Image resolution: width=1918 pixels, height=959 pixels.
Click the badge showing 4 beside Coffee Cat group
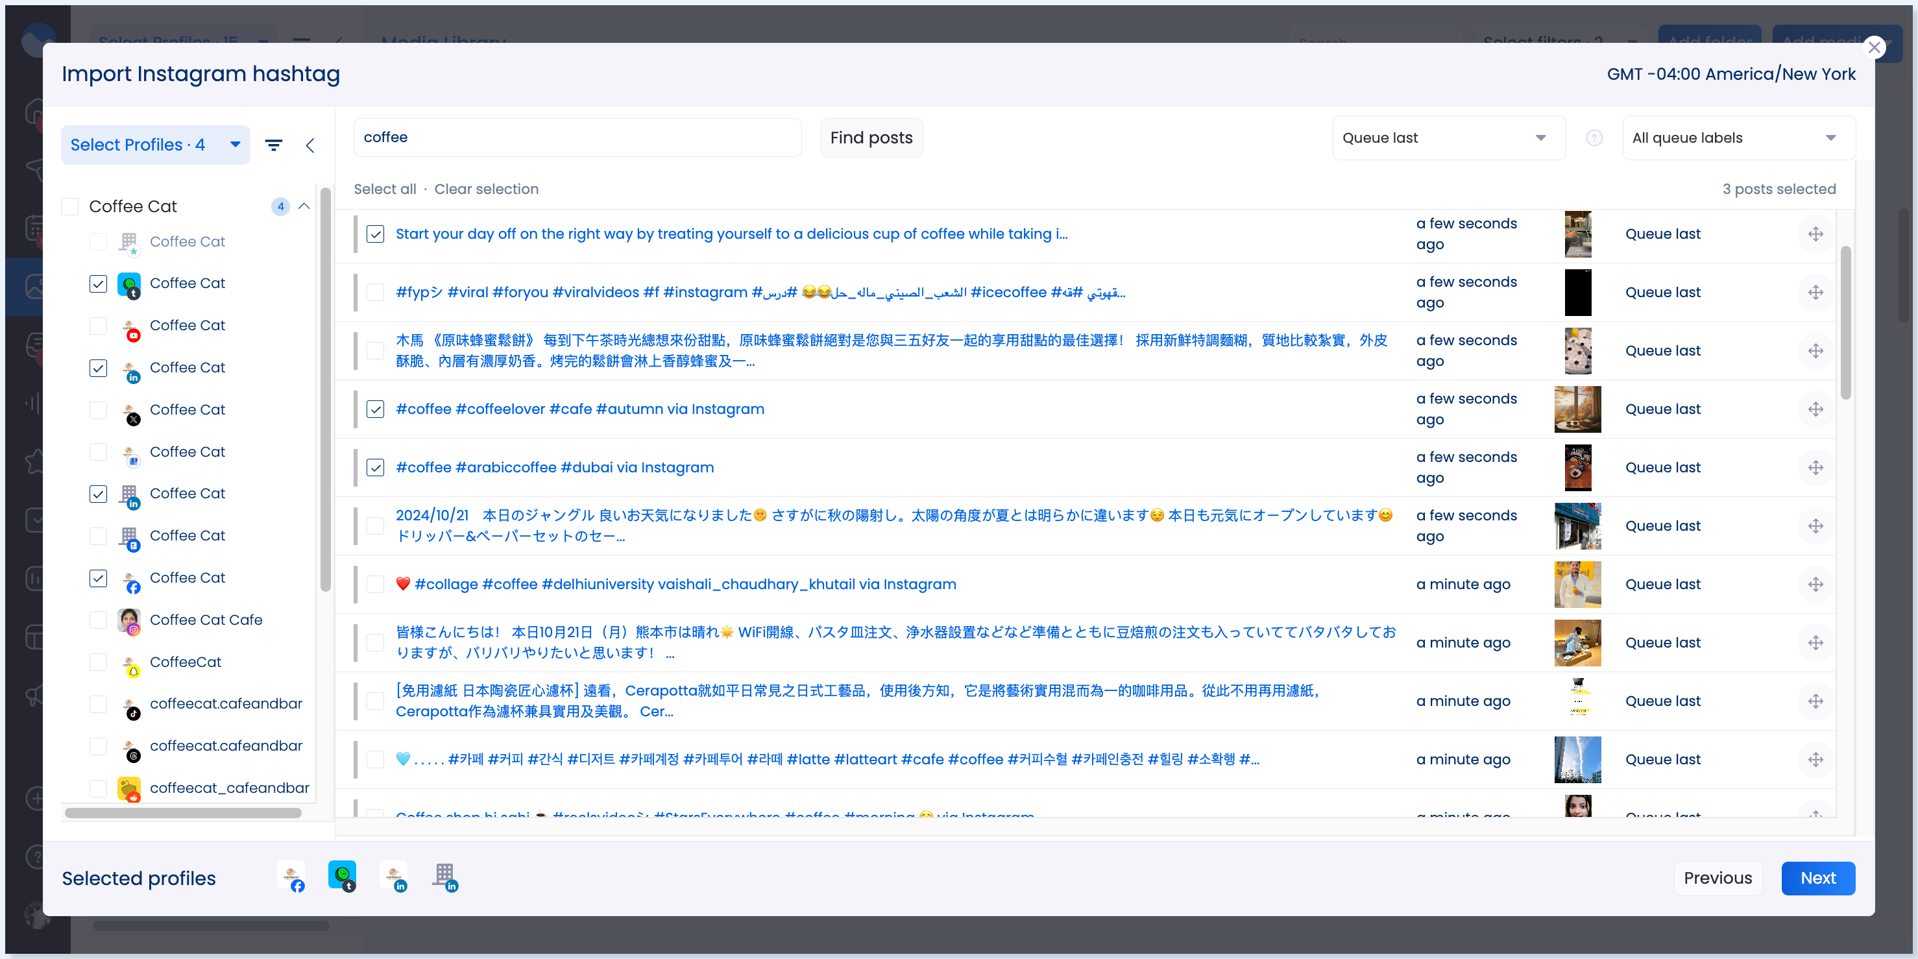pyautogui.click(x=280, y=207)
